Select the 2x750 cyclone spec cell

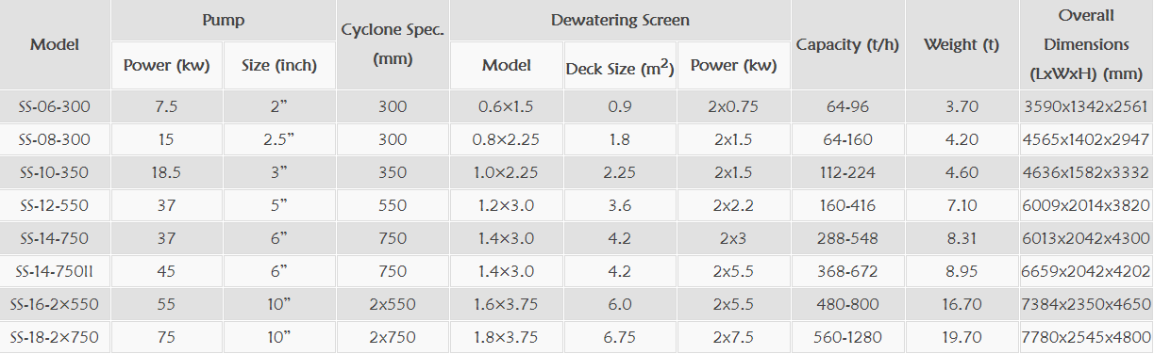tap(393, 337)
